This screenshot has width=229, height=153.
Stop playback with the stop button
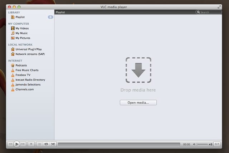coord(31,144)
